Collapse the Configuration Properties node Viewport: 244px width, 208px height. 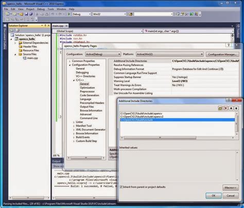coord(69,65)
